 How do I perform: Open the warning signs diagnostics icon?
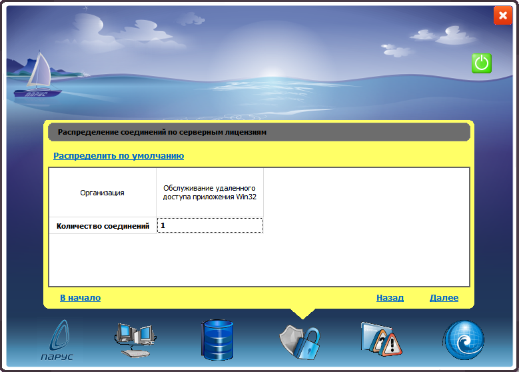tap(381, 339)
